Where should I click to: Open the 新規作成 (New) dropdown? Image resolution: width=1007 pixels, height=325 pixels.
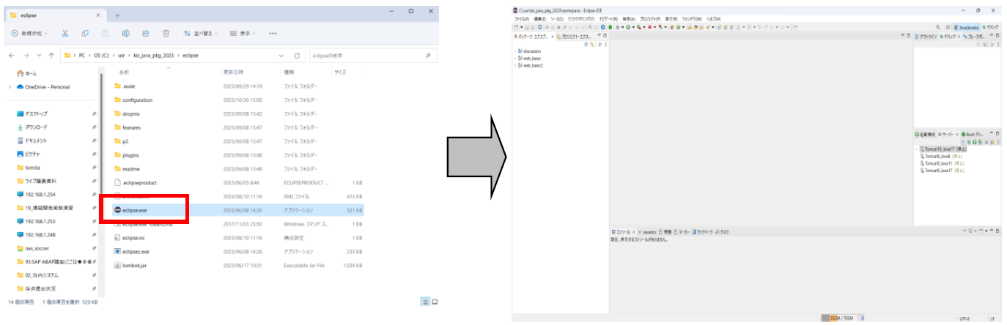(31, 33)
